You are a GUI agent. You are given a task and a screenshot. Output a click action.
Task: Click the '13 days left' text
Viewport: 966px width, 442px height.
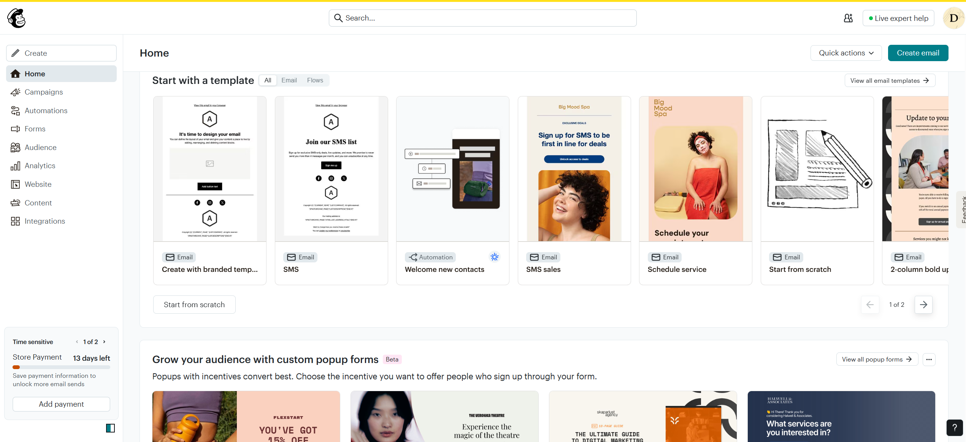[x=91, y=358]
